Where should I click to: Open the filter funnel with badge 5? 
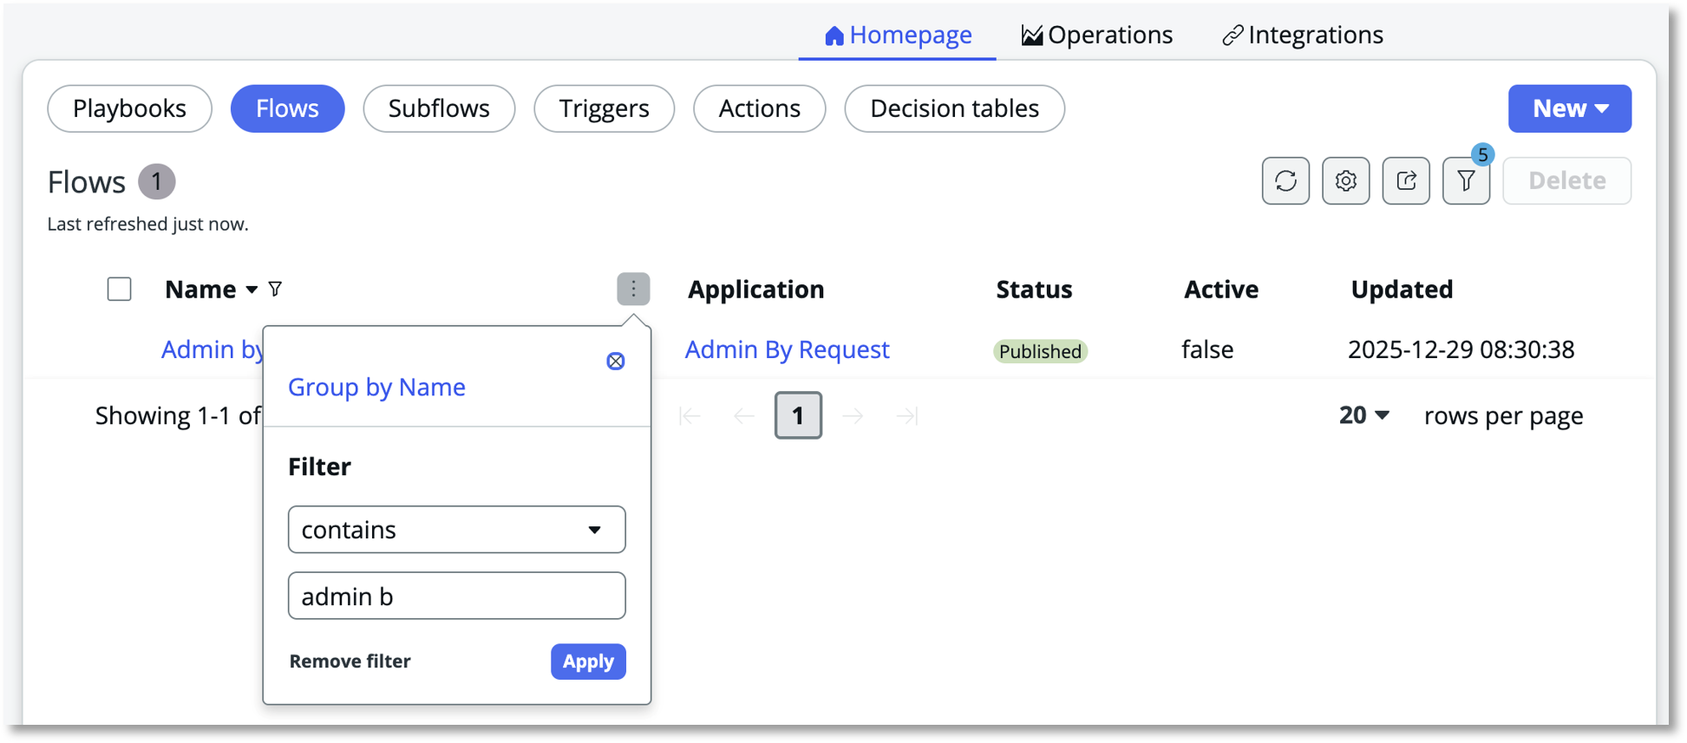click(1466, 180)
